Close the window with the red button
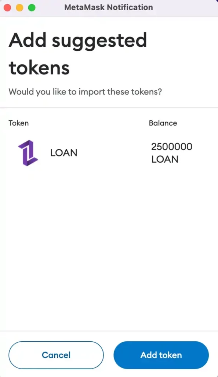218x377 pixels. [7, 8]
